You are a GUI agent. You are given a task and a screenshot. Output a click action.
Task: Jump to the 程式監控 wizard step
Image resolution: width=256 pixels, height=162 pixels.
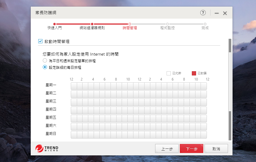click(x=167, y=26)
